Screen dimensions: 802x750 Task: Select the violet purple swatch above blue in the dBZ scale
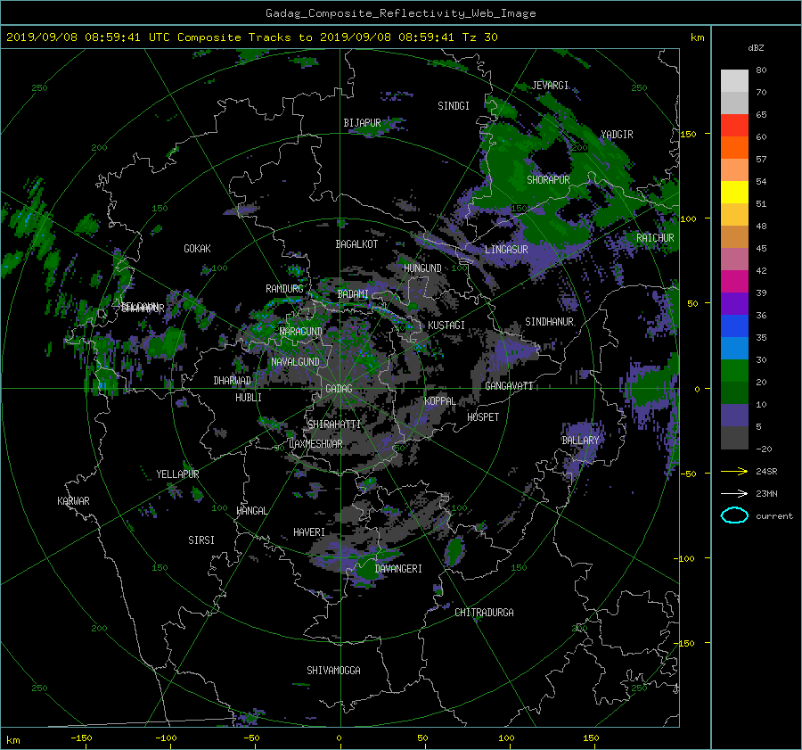click(x=734, y=303)
